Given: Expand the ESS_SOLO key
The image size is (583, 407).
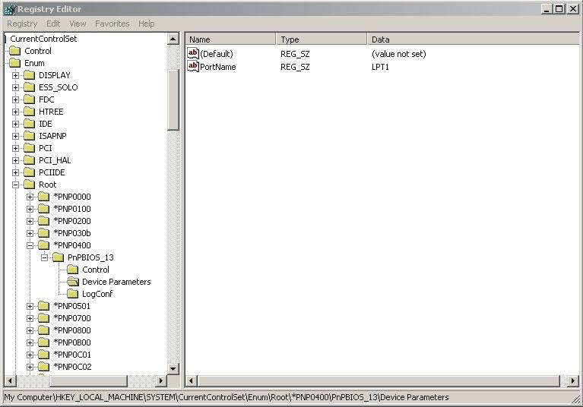Looking at the screenshot, I should pyautogui.click(x=16, y=87).
